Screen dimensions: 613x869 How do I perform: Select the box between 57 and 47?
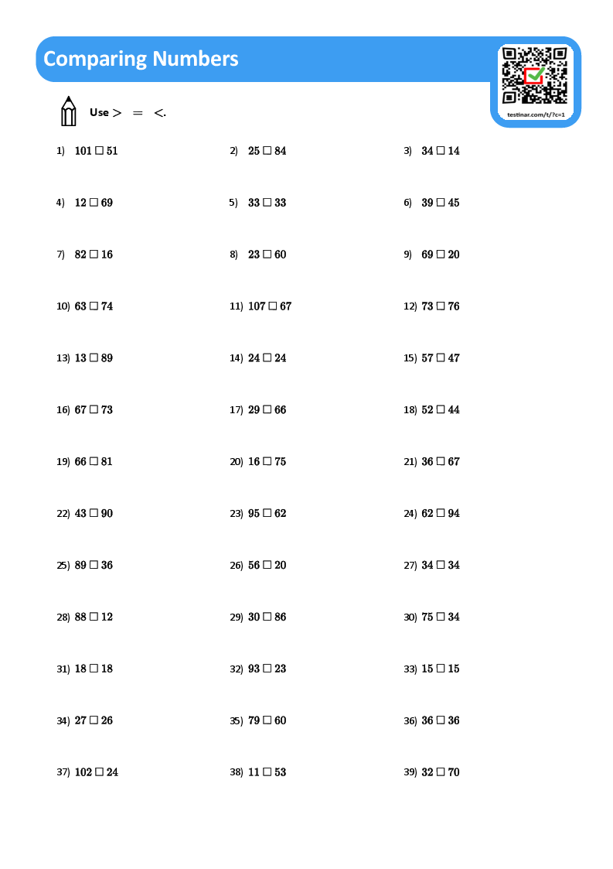[441, 358]
